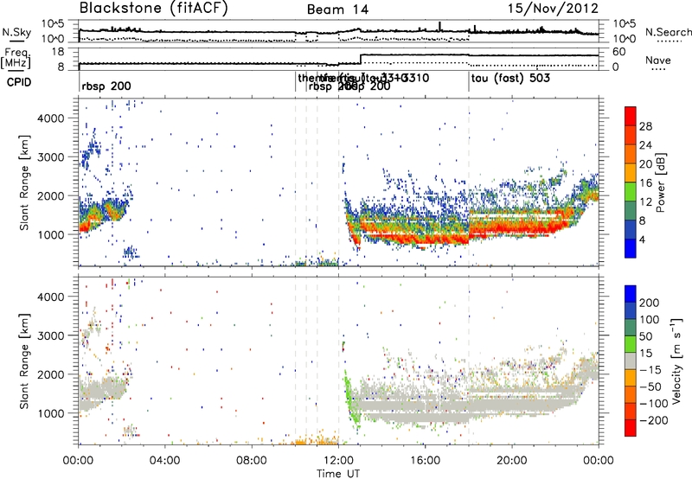Click the green velocity streak just after 12:00
The width and height of the screenshot is (692, 479).
350,399
